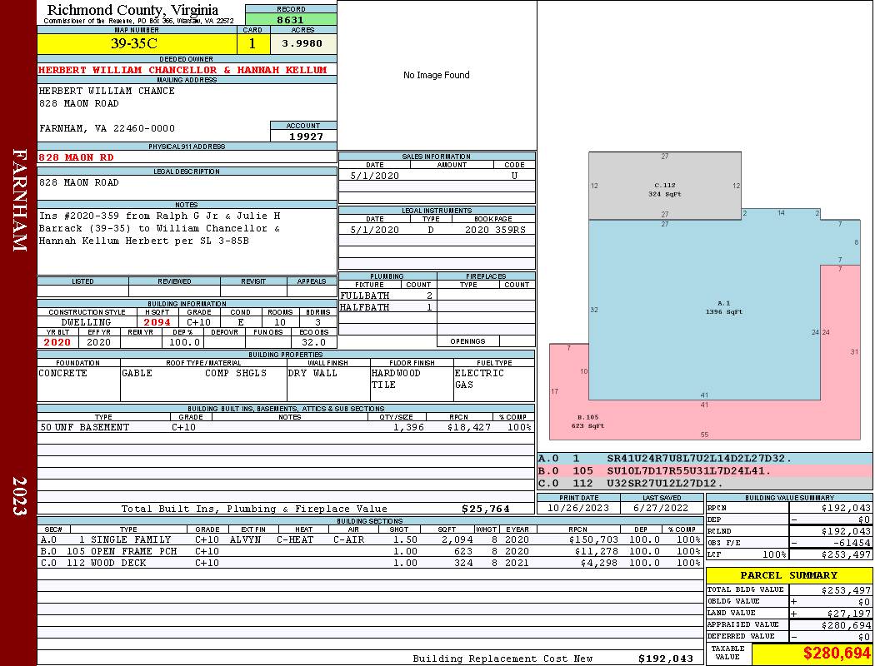Click the account number 19927
Screen dimensions: 875x666
point(305,136)
